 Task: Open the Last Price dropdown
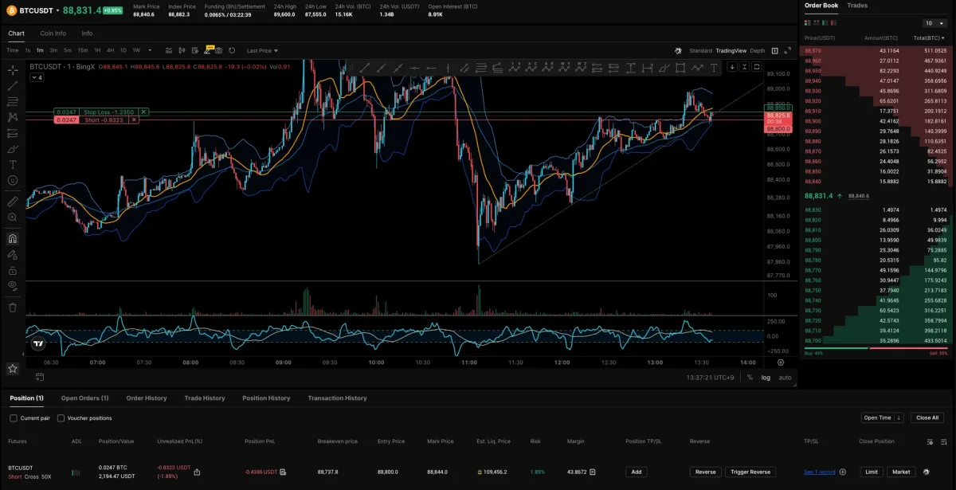pos(262,51)
